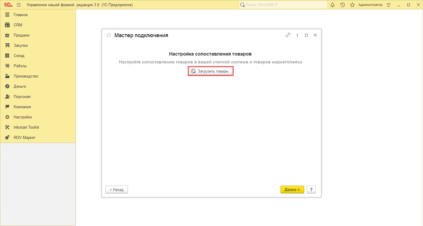Viewport: 423px width, 226px height.
Task: Click the Мастер подключения dialog title
Action: [141, 35]
